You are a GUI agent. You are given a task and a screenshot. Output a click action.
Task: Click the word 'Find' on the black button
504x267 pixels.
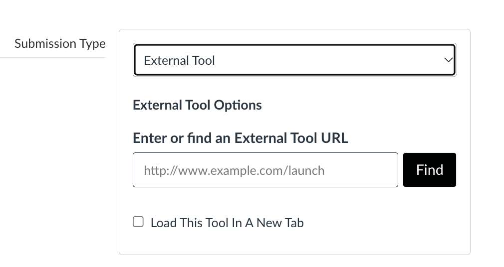click(x=429, y=170)
